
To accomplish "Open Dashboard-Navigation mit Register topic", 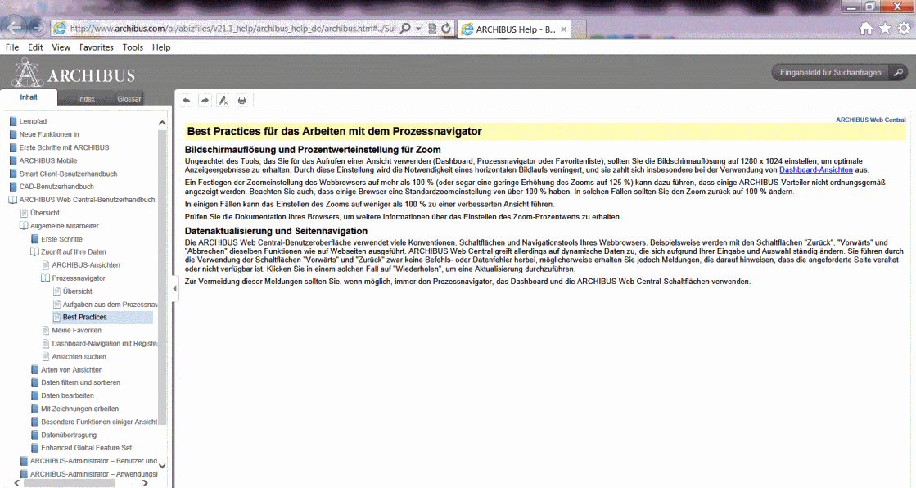I will (x=105, y=344).
